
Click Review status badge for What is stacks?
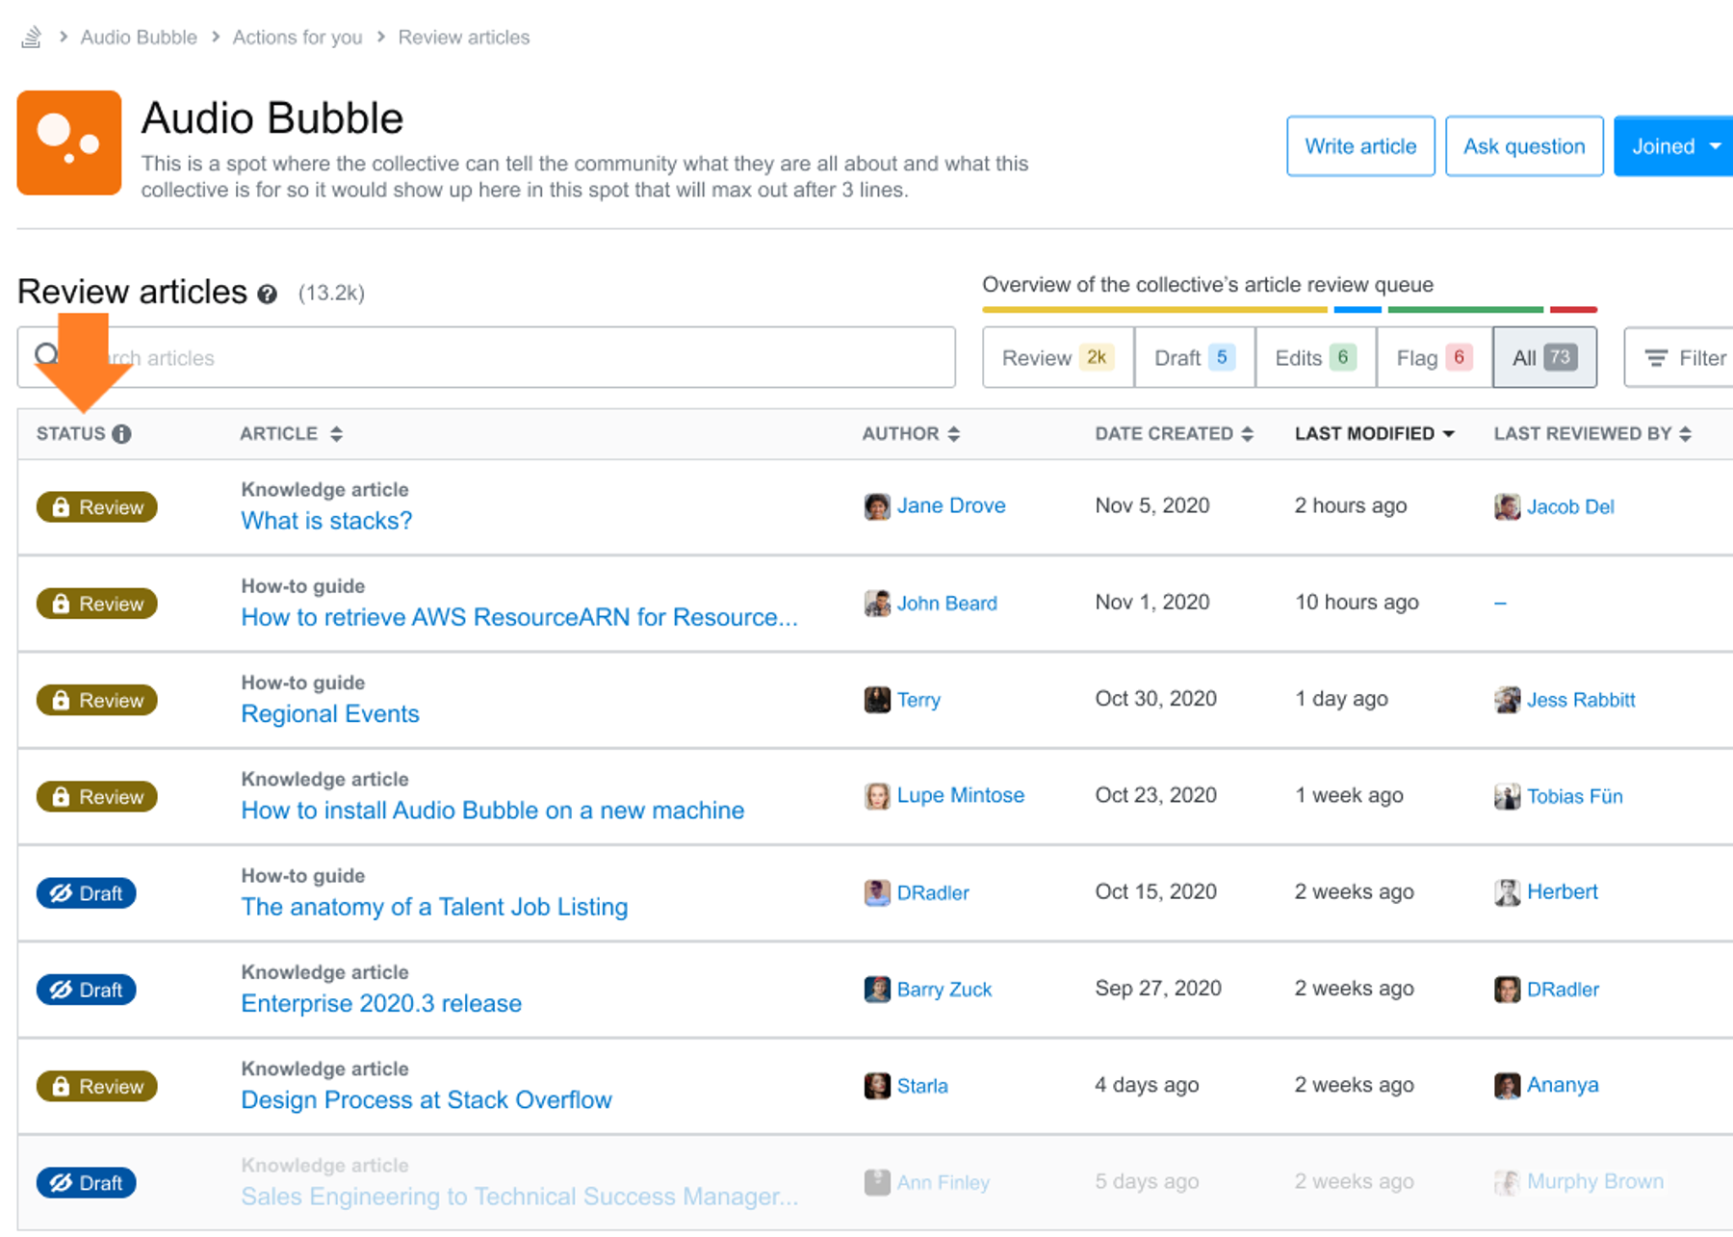click(97, 507)
